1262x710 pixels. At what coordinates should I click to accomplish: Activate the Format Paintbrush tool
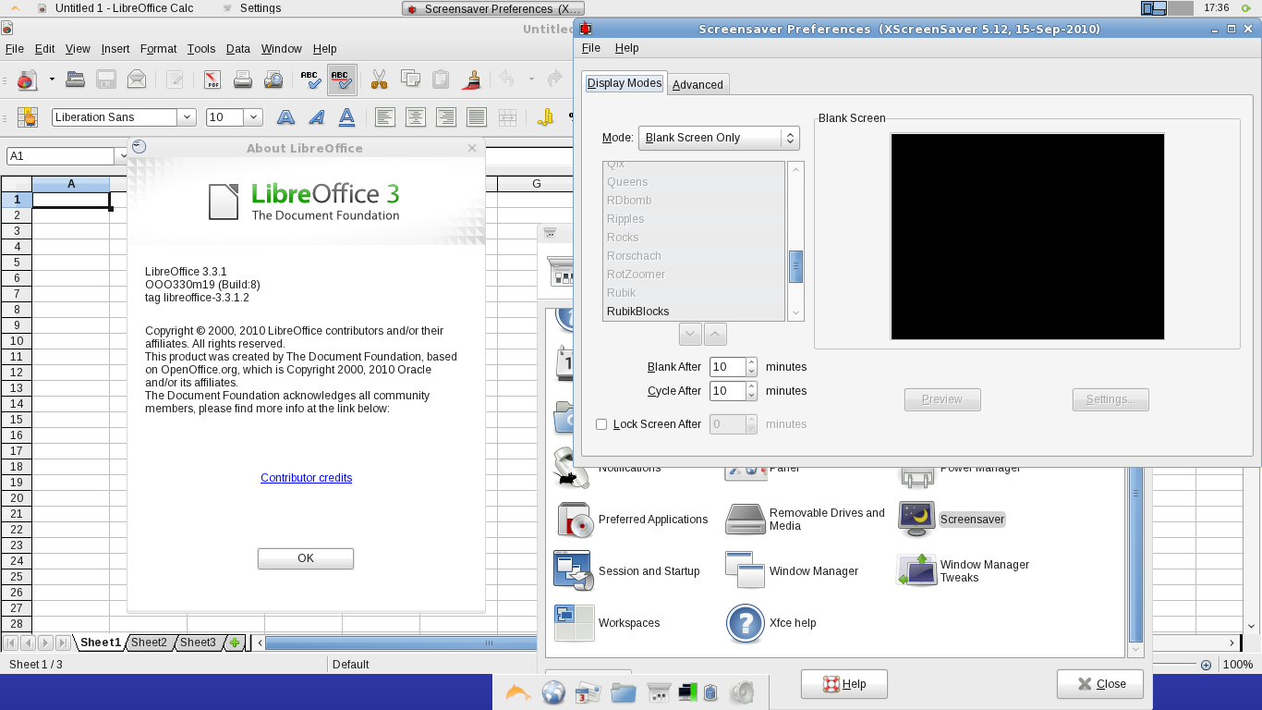471,80
